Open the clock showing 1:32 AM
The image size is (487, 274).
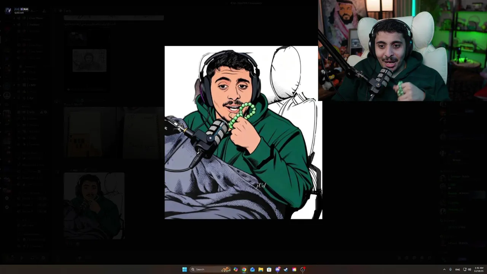click(479, 269)
